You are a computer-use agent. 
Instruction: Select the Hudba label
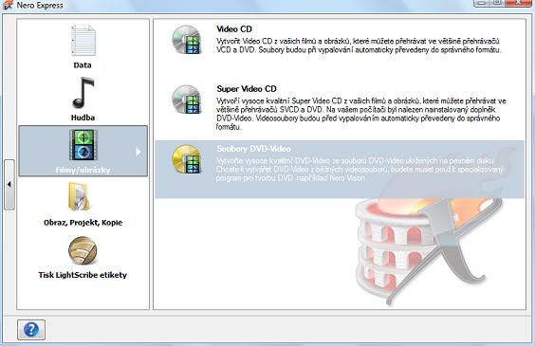(x=83, y=118)
